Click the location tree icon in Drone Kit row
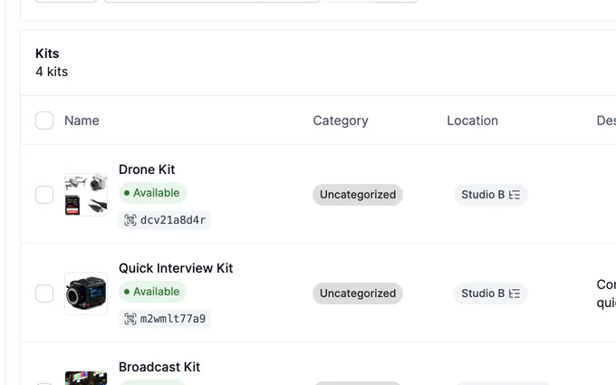The width and height of the screenshot is (616, 385). 515,195
